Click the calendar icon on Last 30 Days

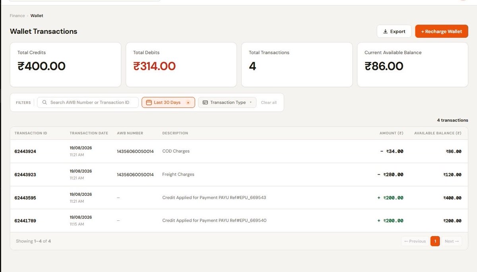(x=149, y=102)
